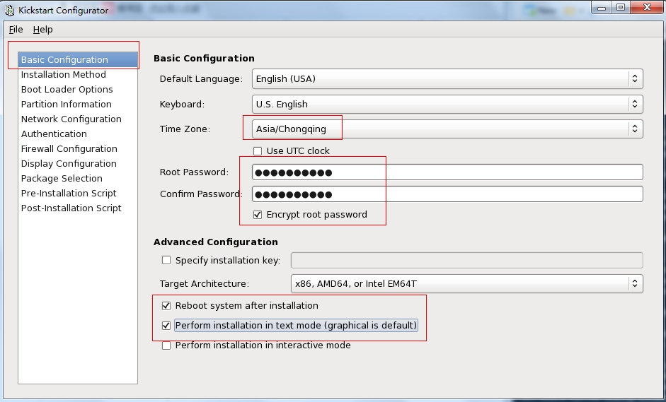Toggle Reboot system after installation checkbox
This screenshot has width=666, height=402.
[x=166, y=306]
